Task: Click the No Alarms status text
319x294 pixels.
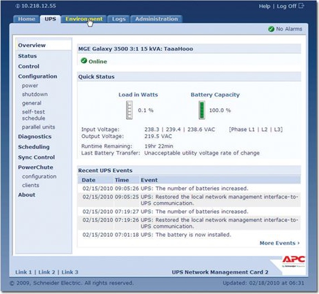Action: click(289, 29)
